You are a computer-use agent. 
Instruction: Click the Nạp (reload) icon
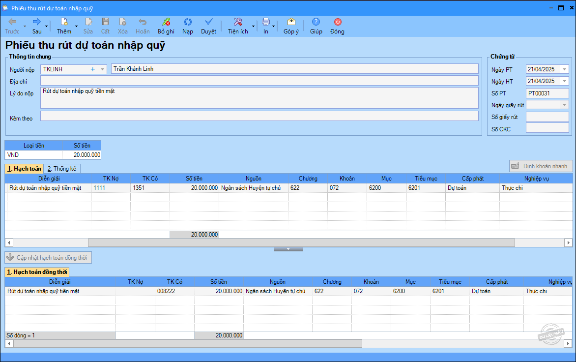click(x=188, y=22)
